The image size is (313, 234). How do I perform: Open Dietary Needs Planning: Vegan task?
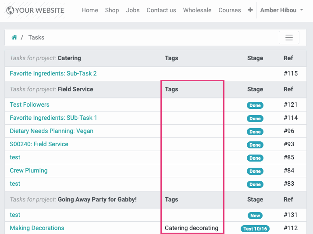coord(51,131)
